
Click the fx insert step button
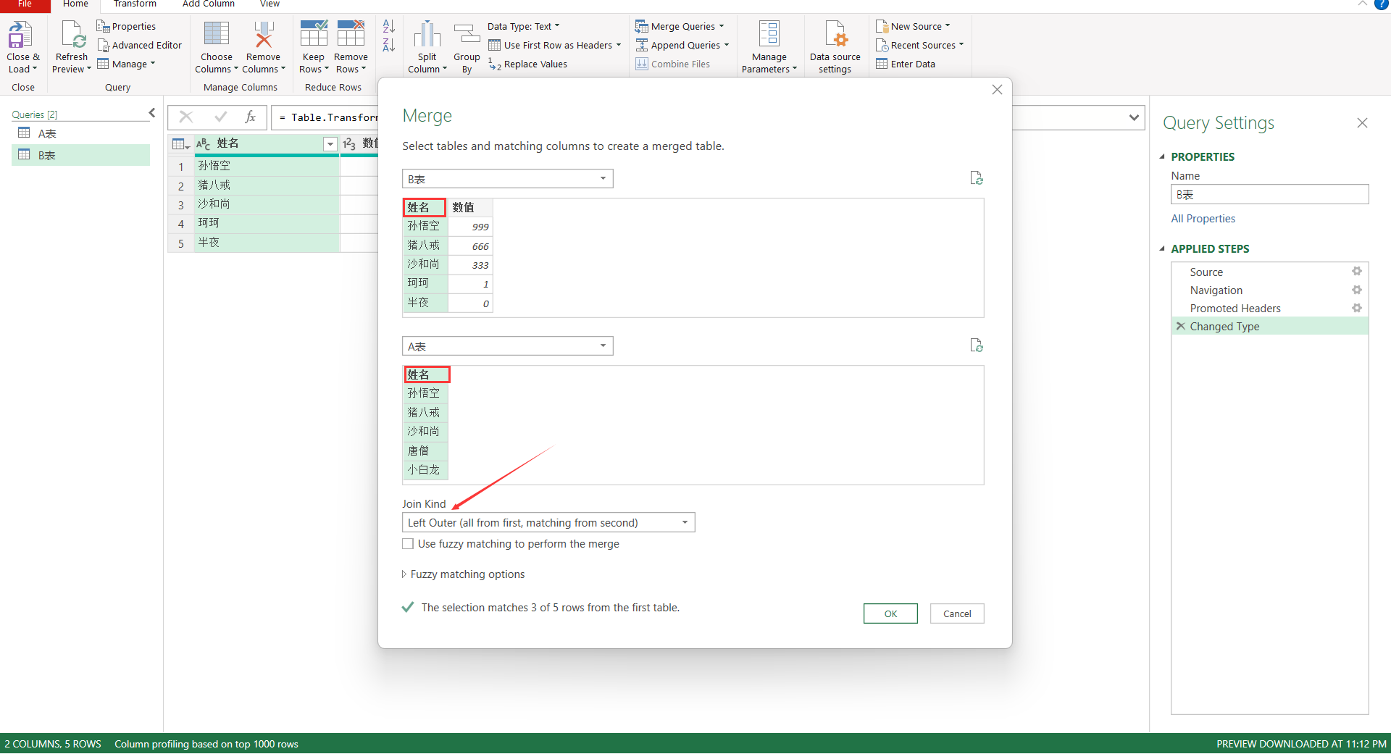(x=251, y=117)
